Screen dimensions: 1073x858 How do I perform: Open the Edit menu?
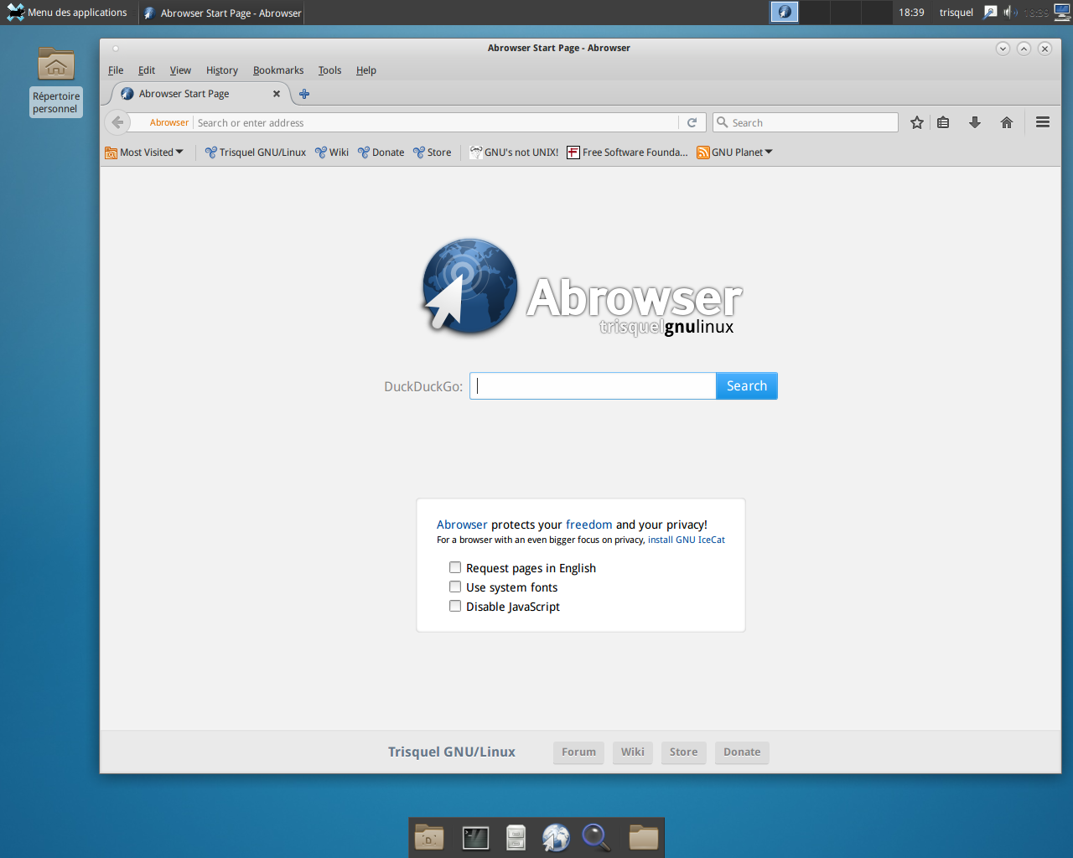pyautogui.click(x=147, y=70)
